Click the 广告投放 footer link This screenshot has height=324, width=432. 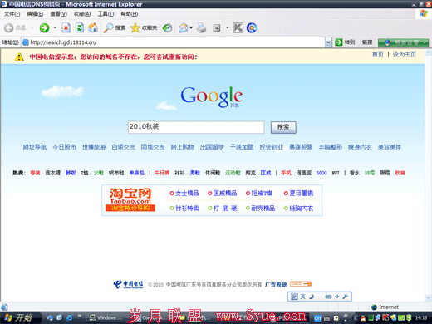pyautogui.click(x=276, y=284)
